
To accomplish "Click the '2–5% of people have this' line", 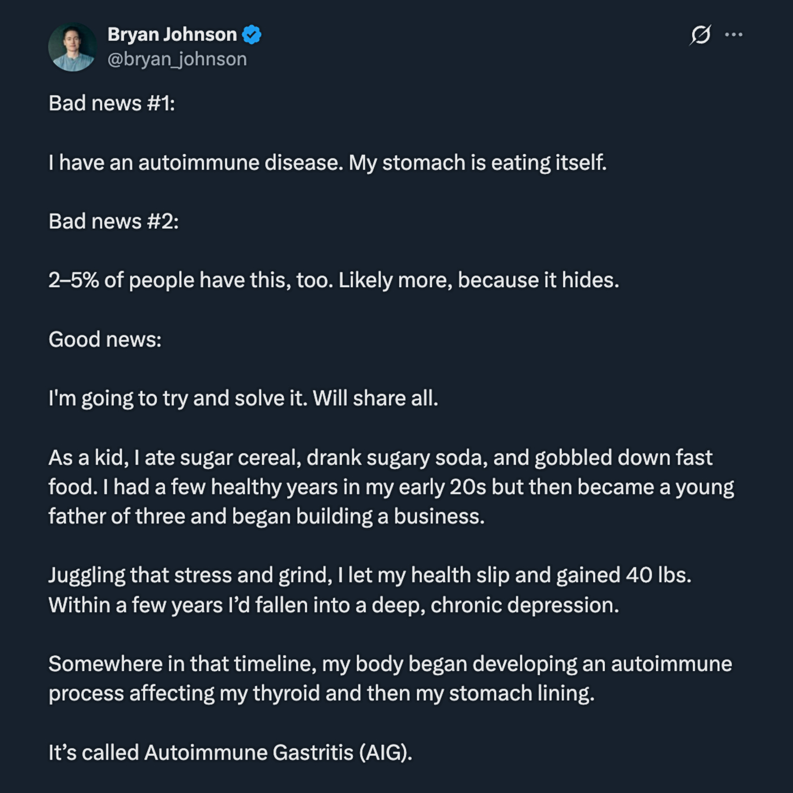I will 334,280.
